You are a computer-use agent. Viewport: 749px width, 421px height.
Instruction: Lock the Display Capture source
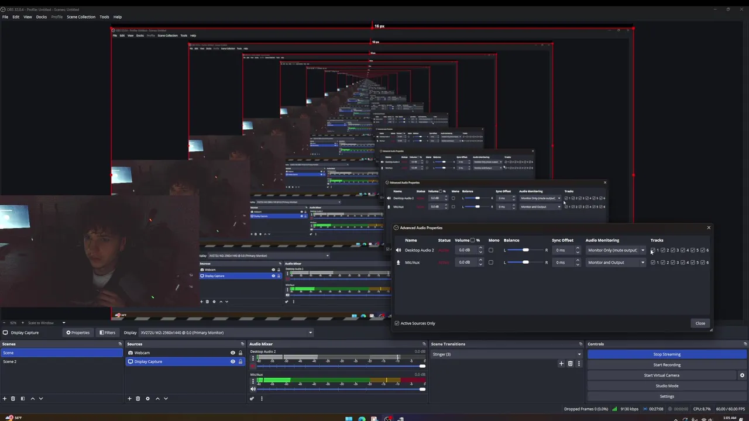click(x=240, y=361)
